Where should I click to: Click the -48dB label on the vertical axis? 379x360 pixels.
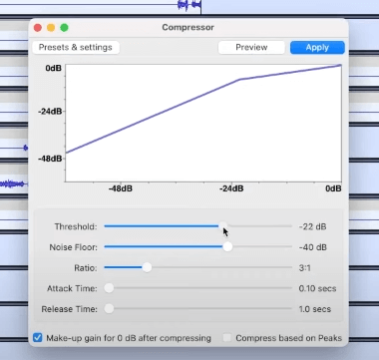[x=50, y=159]
